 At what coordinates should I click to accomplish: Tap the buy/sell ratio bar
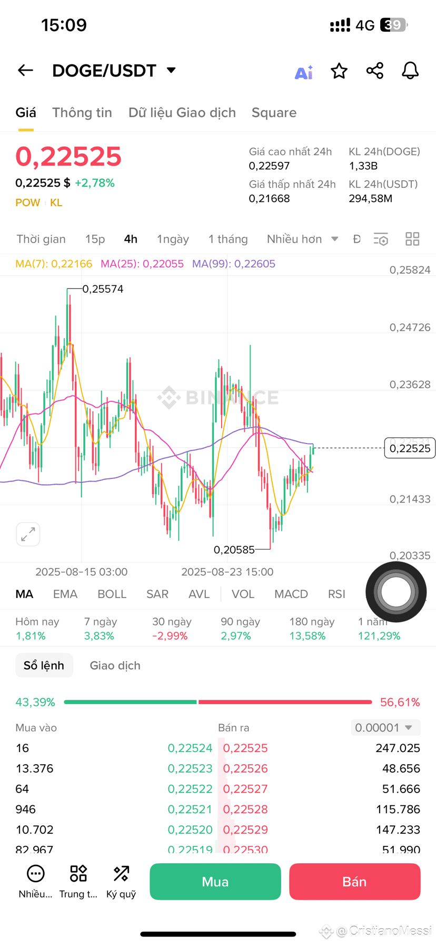(218, 702)
